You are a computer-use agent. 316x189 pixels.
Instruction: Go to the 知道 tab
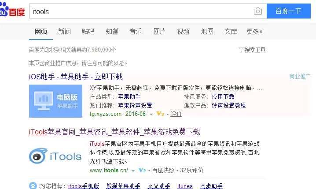tap(112, 31)
